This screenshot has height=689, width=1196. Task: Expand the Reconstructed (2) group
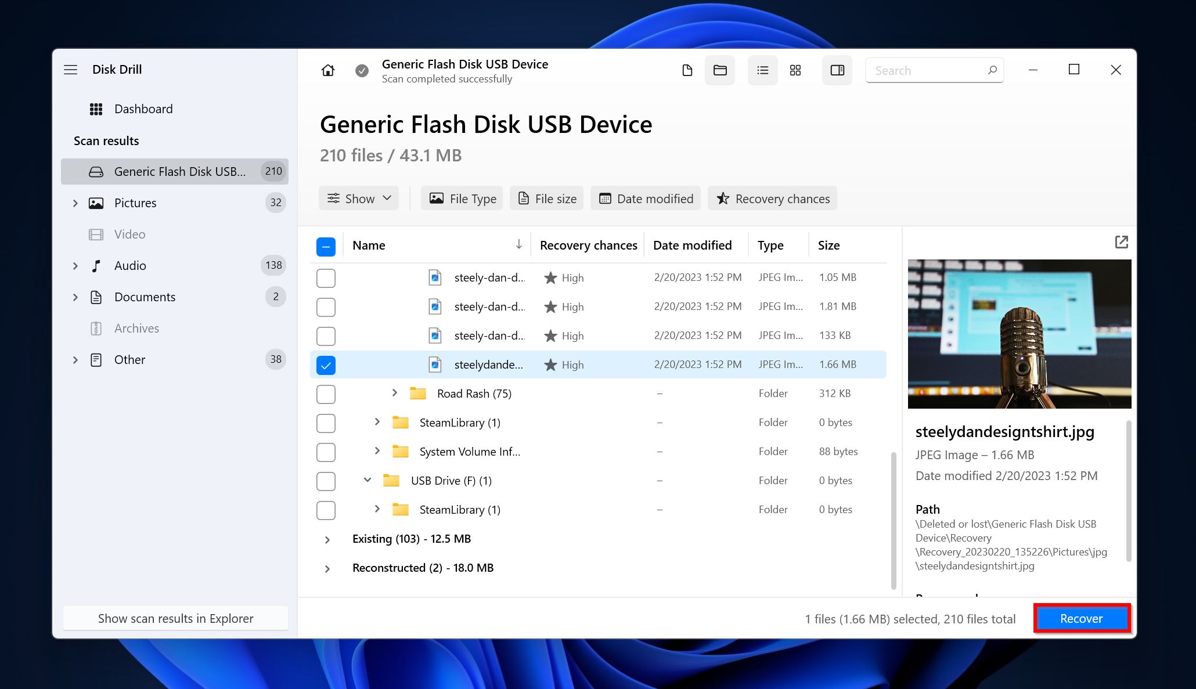[x=327, y=569]
